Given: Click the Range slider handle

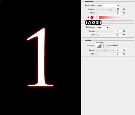Looking at the screenshot, I should point(105,50).
